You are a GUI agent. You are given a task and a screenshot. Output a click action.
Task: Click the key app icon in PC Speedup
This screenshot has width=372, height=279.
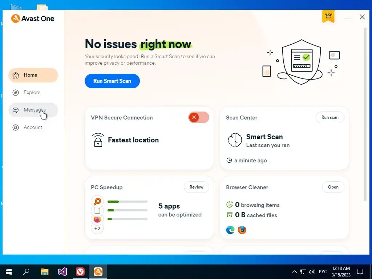97,201
